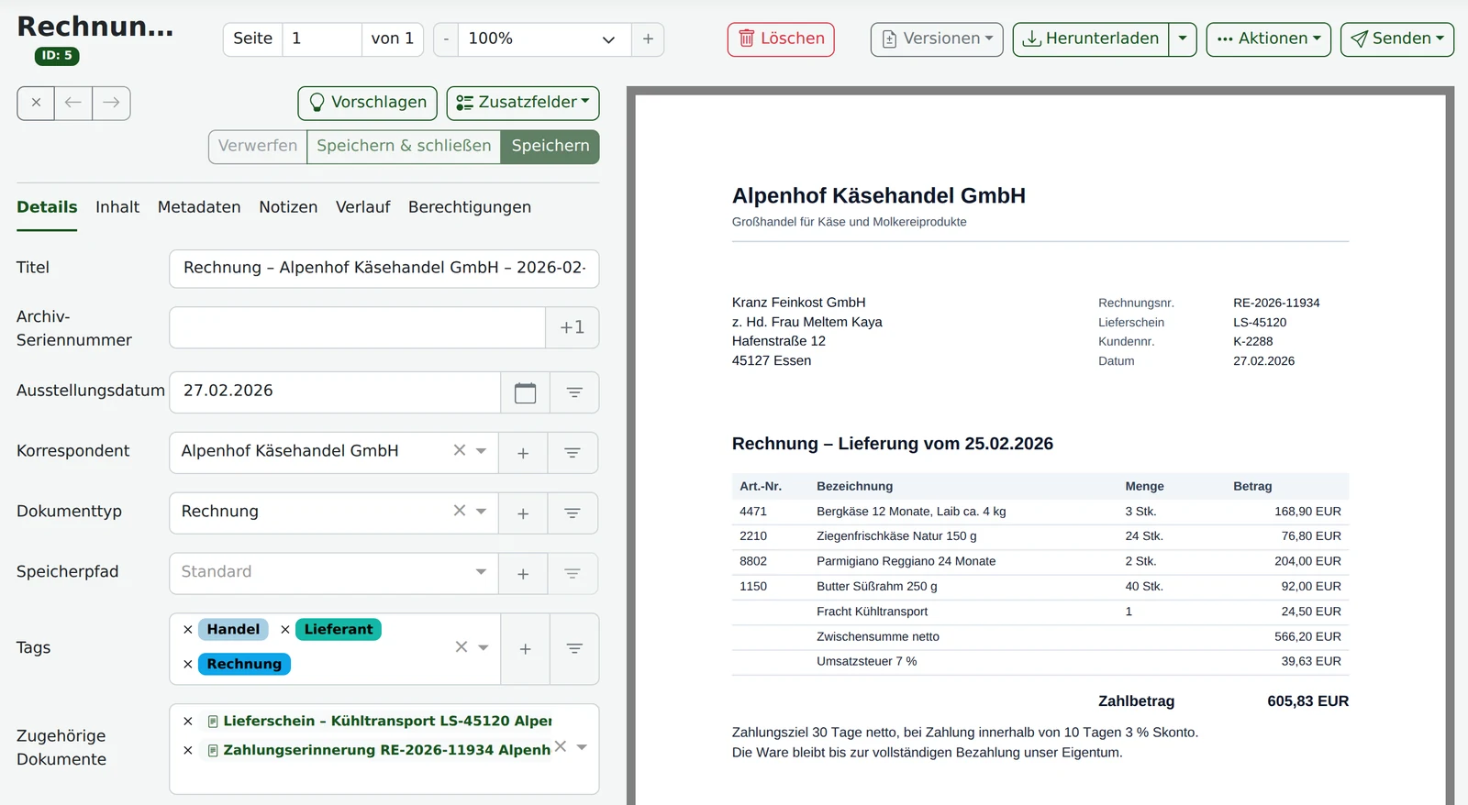Open the calendar picker for Ausstellungsdatum
Screen dimensions: 1468x805
point(525,392)
